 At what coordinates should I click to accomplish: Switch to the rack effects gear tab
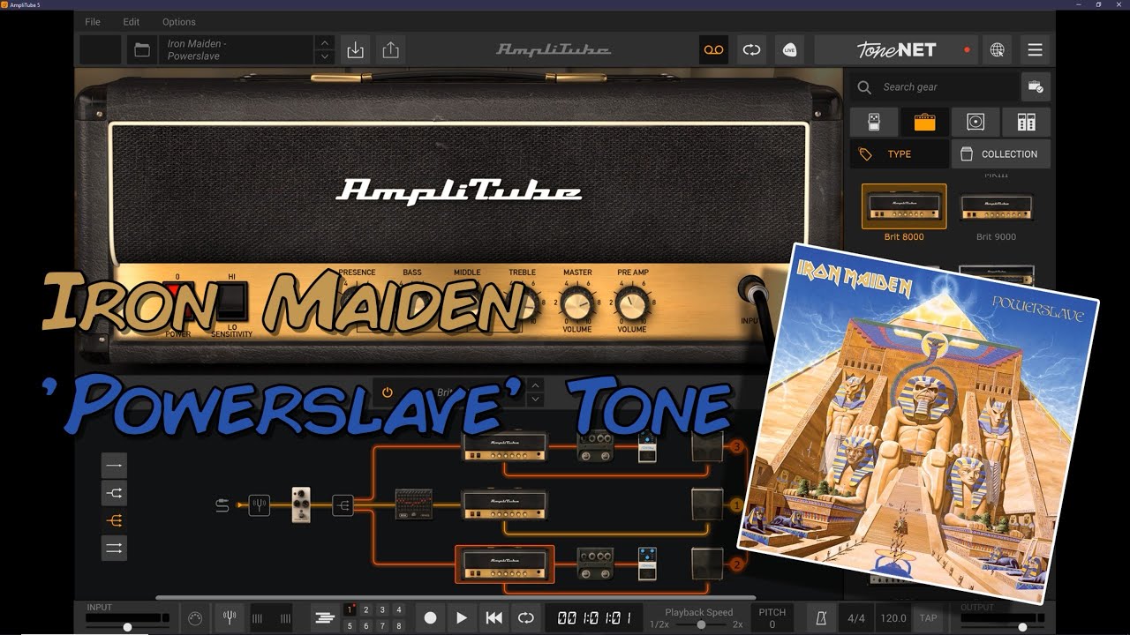coord(1026,122)
